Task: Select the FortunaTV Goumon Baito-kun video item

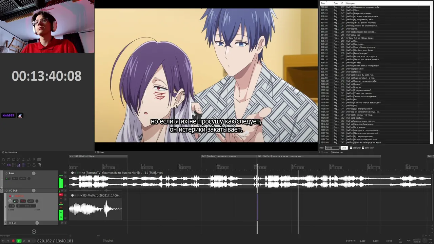Action: pyautogui.click(x=250, y=180)
